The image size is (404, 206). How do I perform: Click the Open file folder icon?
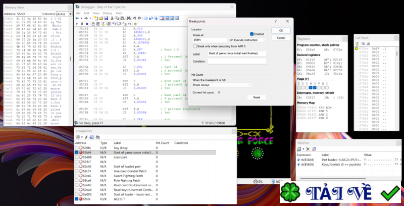[101, 18]
